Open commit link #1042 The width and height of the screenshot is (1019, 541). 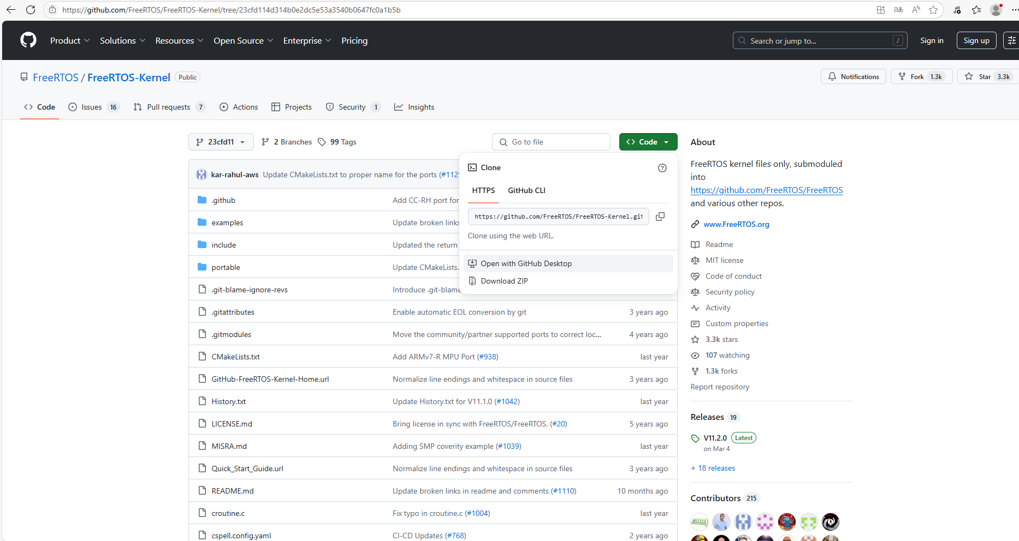pos(507,401)
